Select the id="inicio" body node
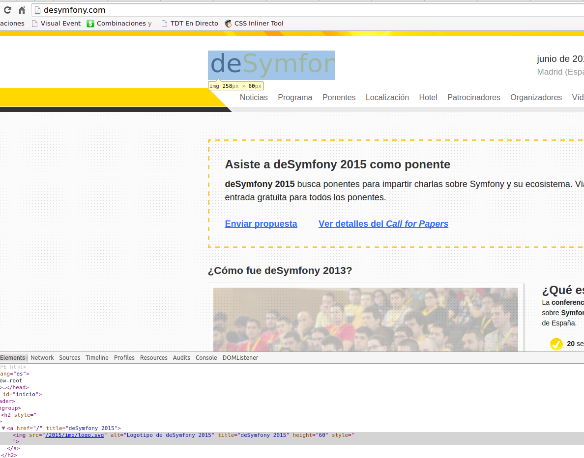The image size is (584, 458). [22, 394]
